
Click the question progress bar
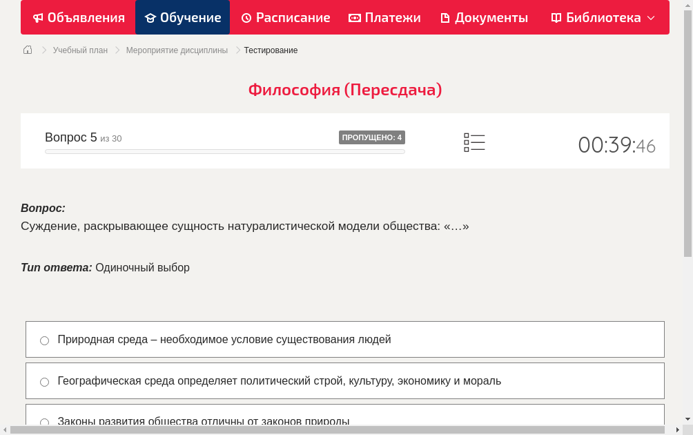coord(225,152)
